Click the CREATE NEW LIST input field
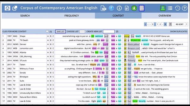The width and height of the screenshot is (190, 106). pyautogui.click(x=109, y=32)
